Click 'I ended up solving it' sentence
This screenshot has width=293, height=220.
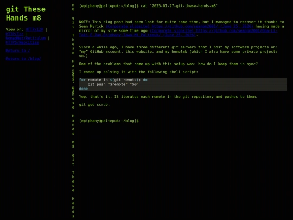pos(138,72)
